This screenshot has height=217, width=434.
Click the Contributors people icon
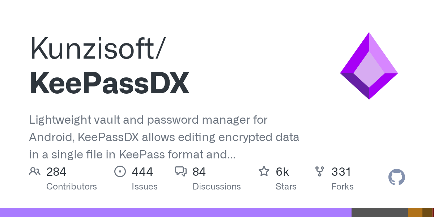point(35,171)
